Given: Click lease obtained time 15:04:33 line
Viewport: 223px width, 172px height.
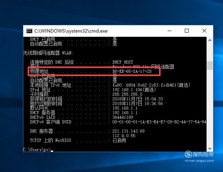Looking at the screenshot, I should pyautogui.click(x=137, y=99).
